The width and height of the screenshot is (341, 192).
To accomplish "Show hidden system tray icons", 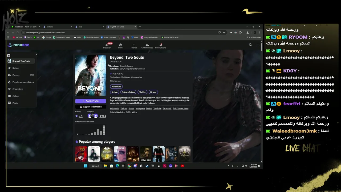I will tap(228, 166).
